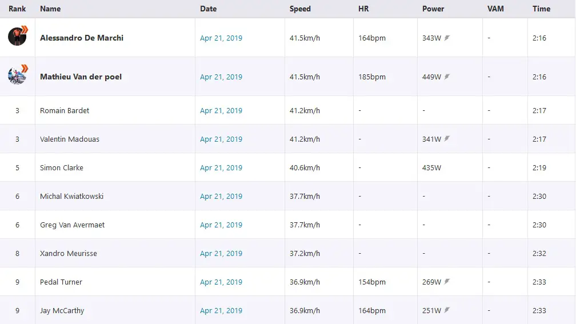Image resolution: width=576 pixels, height=324 pixels.
Task: Click the 40.6km/h speed value
Action: [x=305, y=168]
